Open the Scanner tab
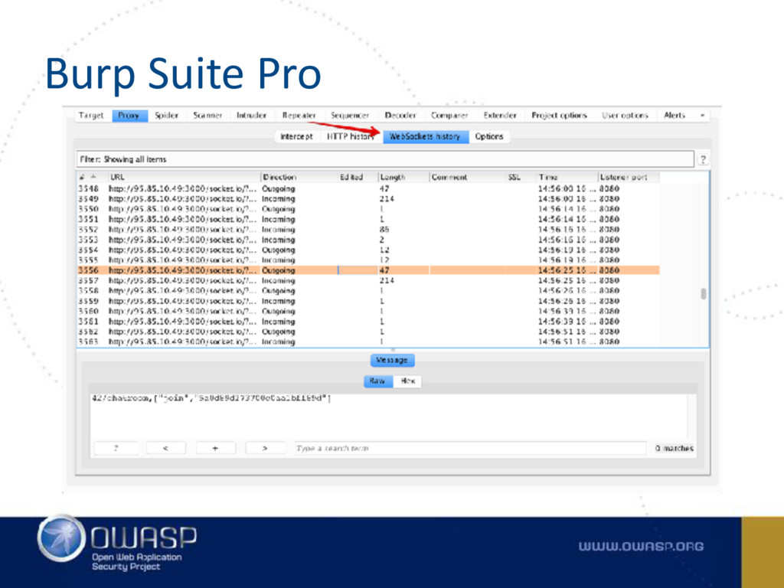 point(207,116)
